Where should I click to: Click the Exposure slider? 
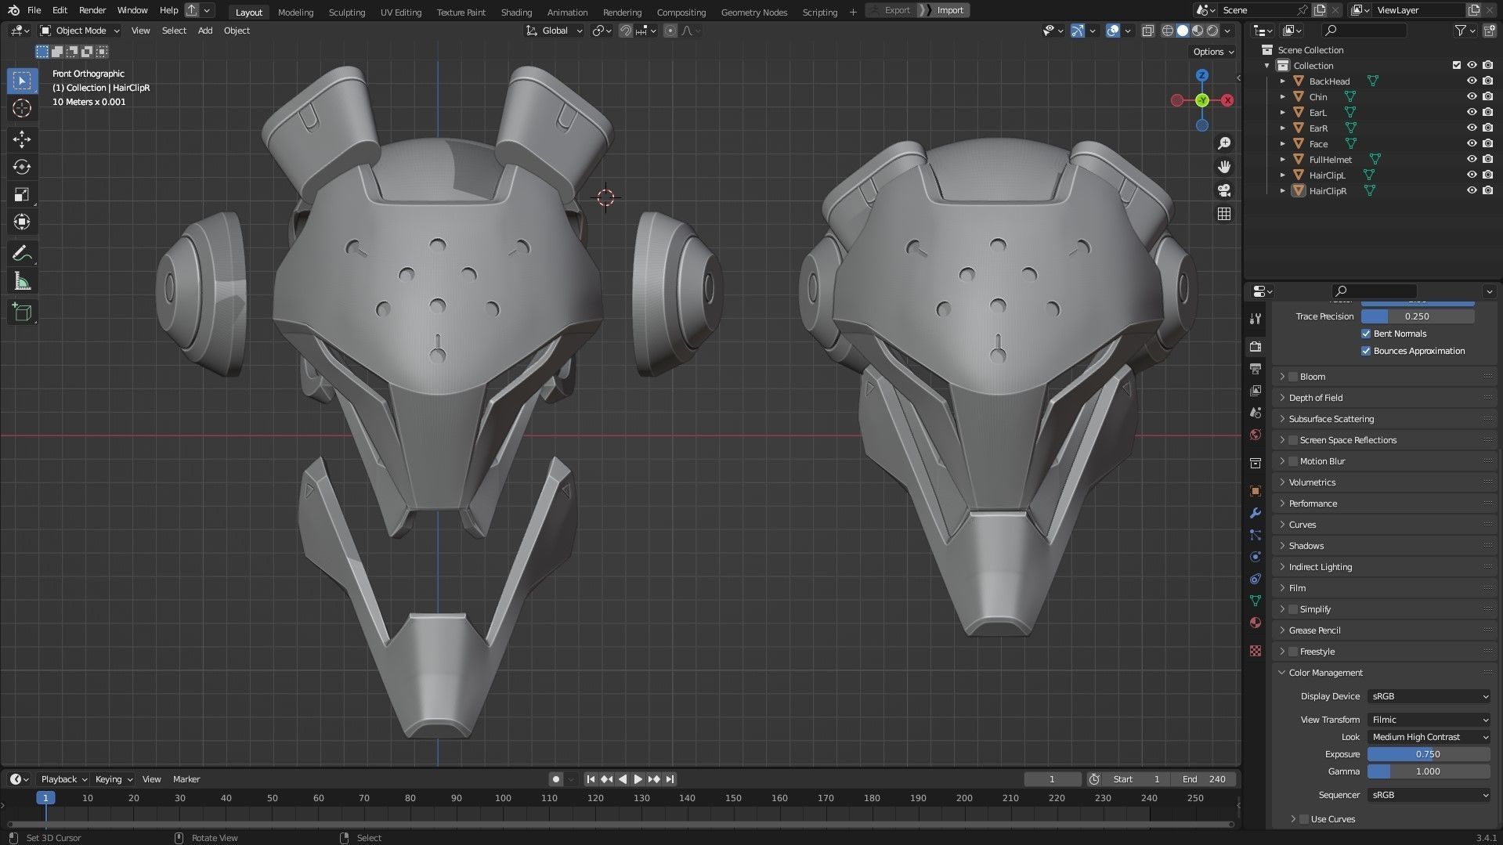click(1429, 754)
